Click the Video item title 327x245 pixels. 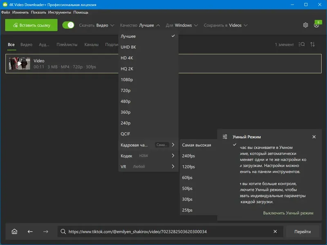click(x=39, y=61)
